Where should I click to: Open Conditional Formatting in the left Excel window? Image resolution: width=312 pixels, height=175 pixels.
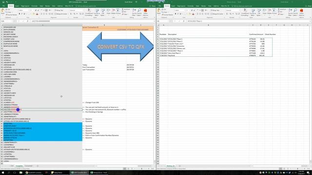(89, 12)
